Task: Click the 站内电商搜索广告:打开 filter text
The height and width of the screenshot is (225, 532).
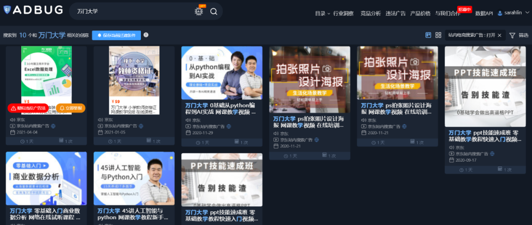Action: pyautogui.click(x=471, y=35)
